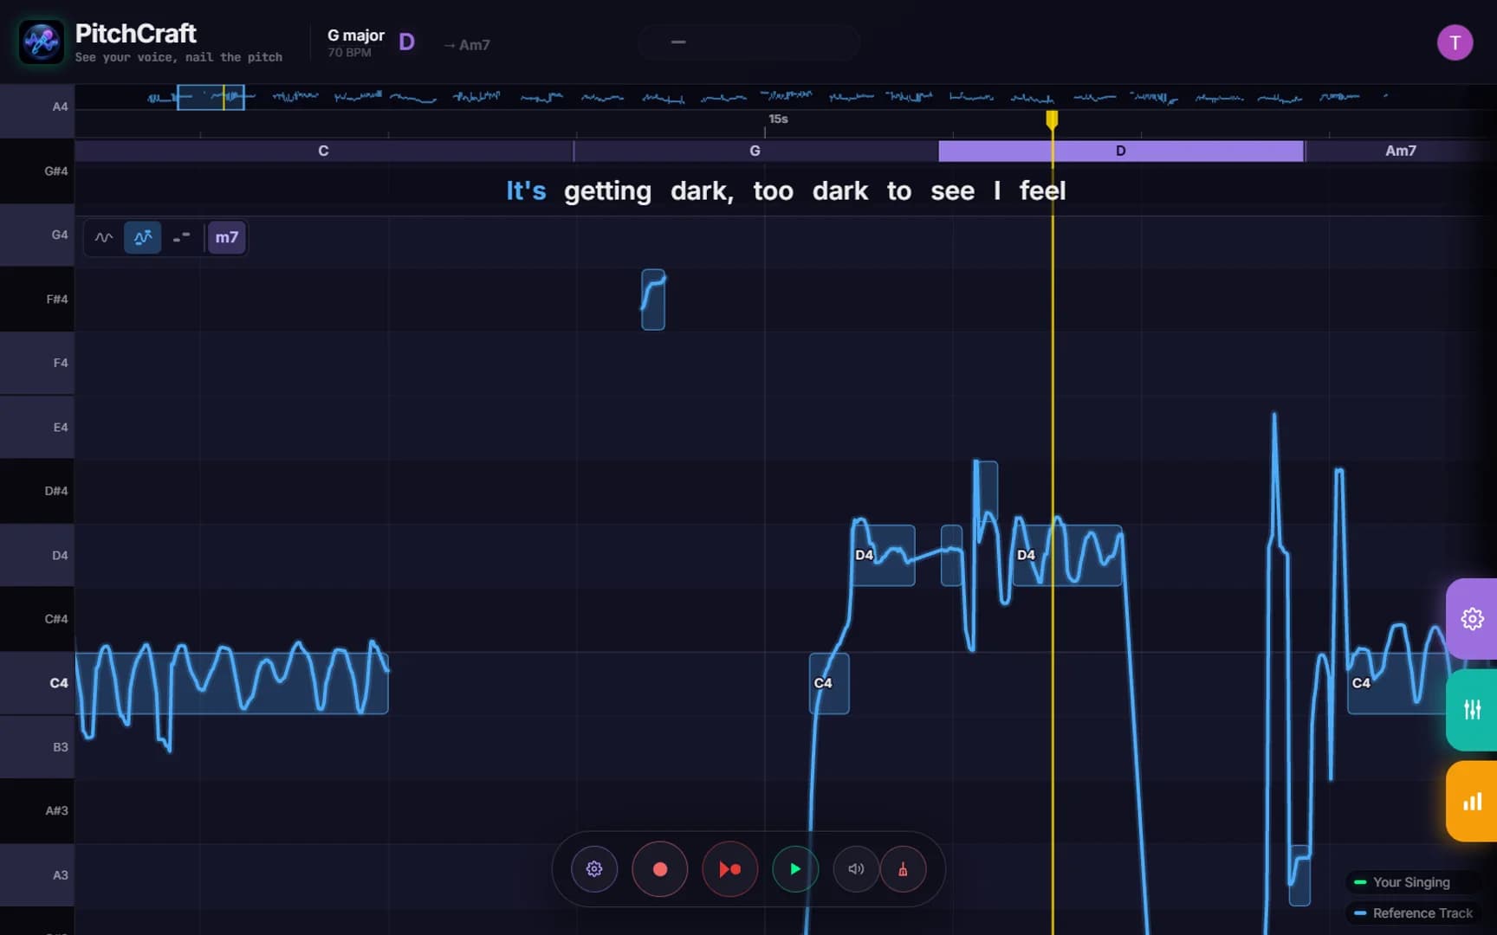Screen dimensions: 1497x935
Task: Click the play-and-record button
Action: coord(729,868)
